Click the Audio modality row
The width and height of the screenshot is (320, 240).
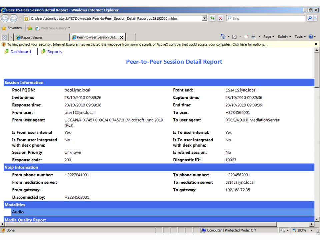click(163, 212)
